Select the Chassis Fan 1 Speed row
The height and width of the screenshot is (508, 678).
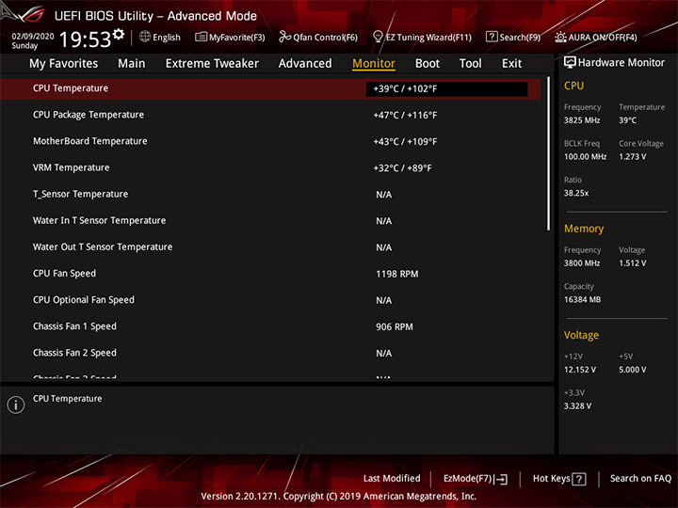tap(270, 326)
